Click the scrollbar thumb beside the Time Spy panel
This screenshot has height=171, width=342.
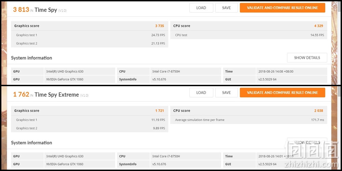click(339, 7)
